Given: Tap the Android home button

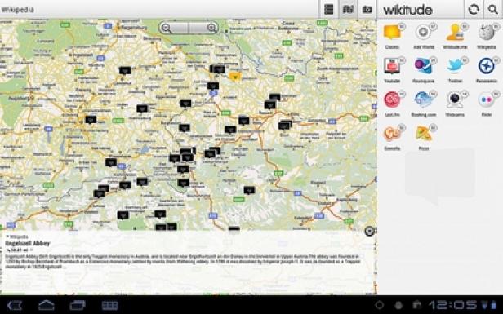Looking at the screenshot, I should coord(47,305).
